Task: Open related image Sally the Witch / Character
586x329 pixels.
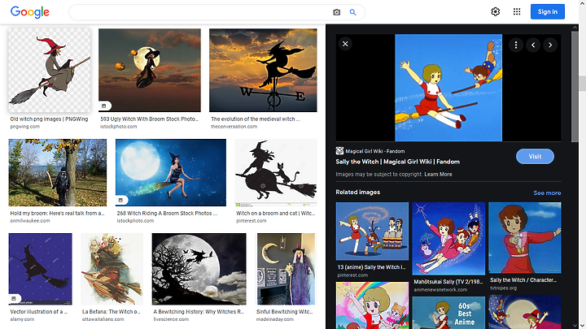Action: pos(525,237)
